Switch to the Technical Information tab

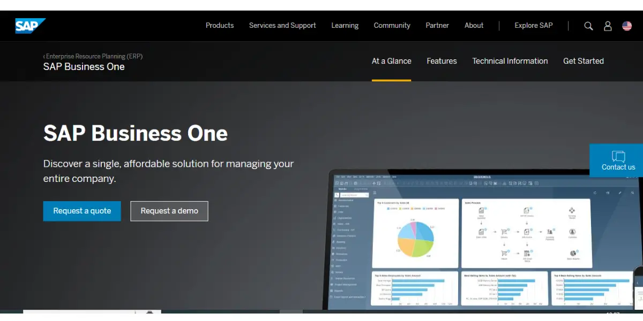tap(510, 61)
